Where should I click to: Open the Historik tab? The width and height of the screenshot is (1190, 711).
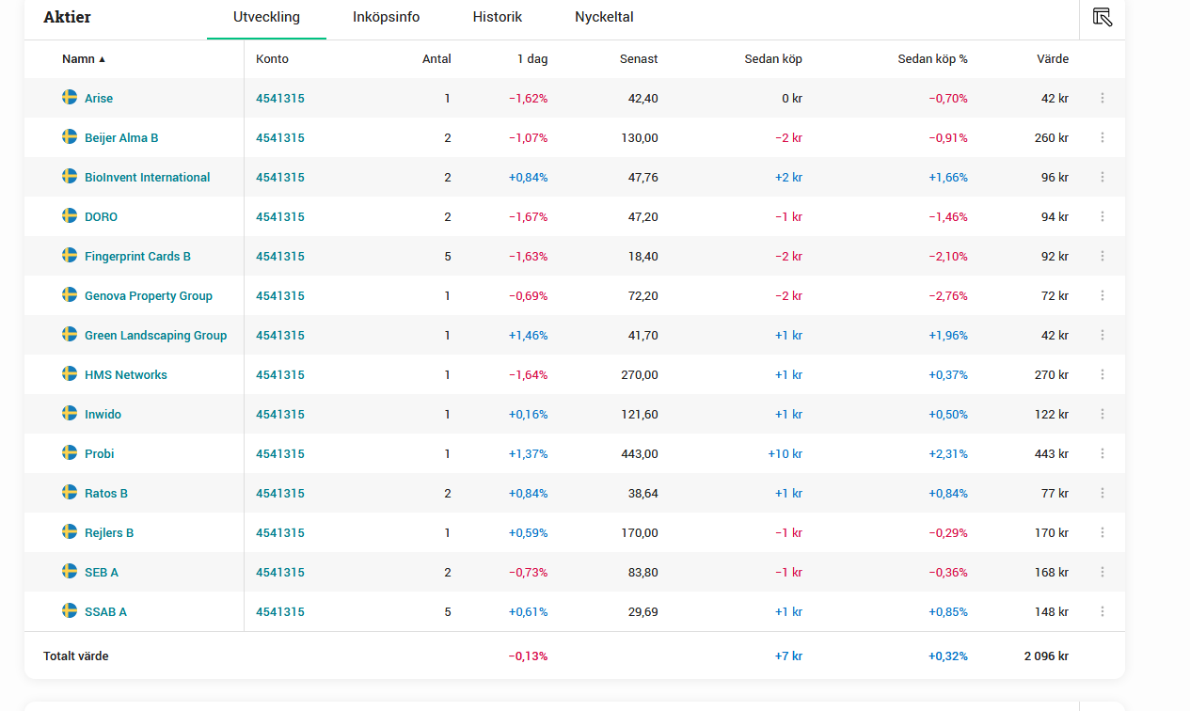coord(497,17)
